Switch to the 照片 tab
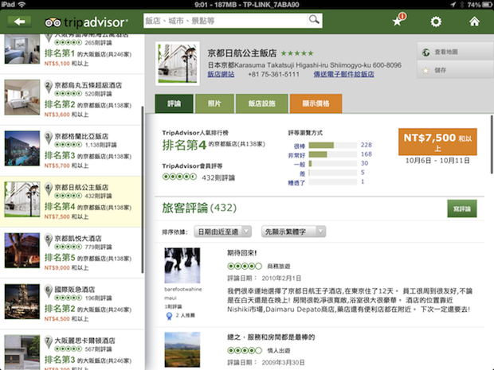 coord(214,103)
